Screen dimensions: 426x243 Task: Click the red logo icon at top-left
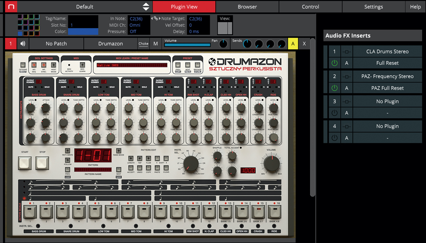[11, 6]
